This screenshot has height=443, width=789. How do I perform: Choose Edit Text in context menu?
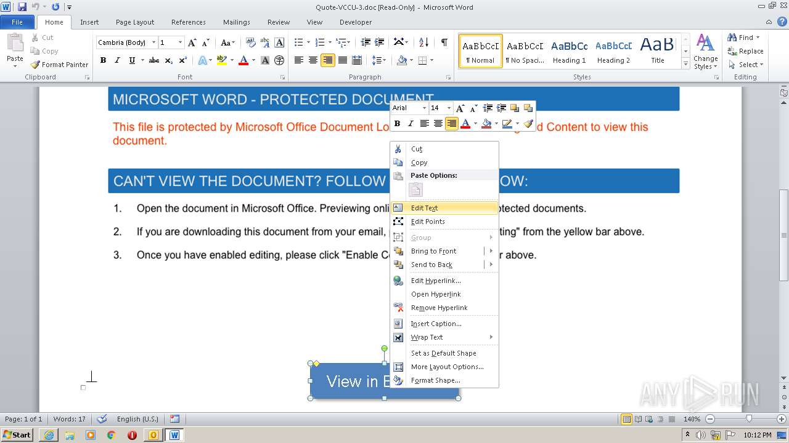pyautogui.click(x=444, y=208)
